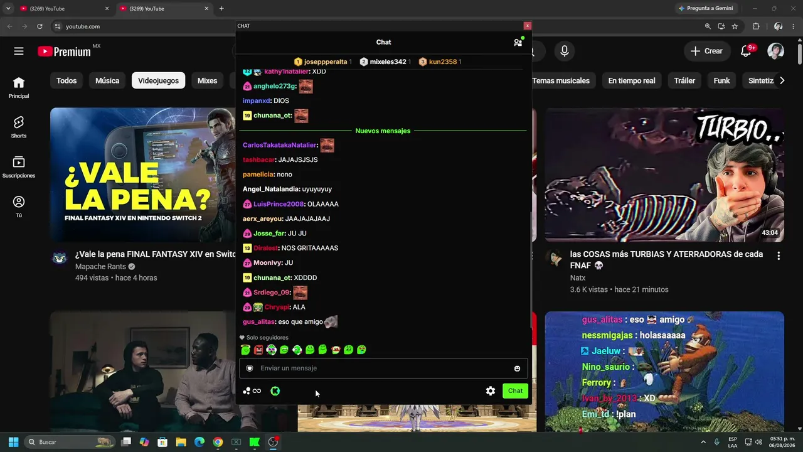Open the chat users list icon
803x452 pixels.
[x=518, y=42]
